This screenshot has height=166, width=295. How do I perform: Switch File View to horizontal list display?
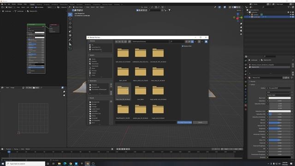pos(189,41)
